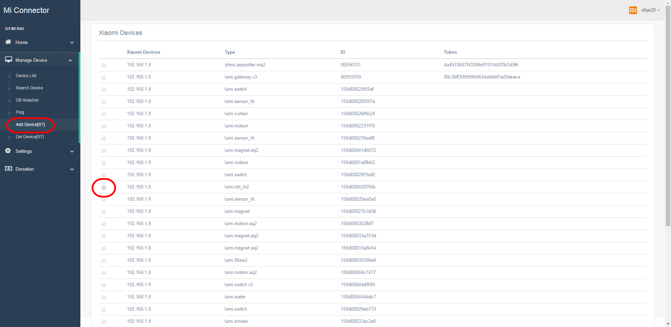This screenshot has height=327, width=671.
Task: Click the Manage Device monitor icon
Action: (x=8, y=60)
